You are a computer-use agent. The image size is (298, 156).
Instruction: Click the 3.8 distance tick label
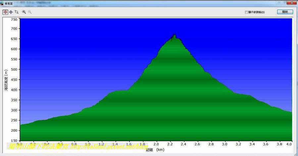[x=279, y=144]
